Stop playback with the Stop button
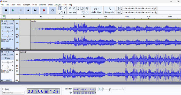 [x=20, y=10]
